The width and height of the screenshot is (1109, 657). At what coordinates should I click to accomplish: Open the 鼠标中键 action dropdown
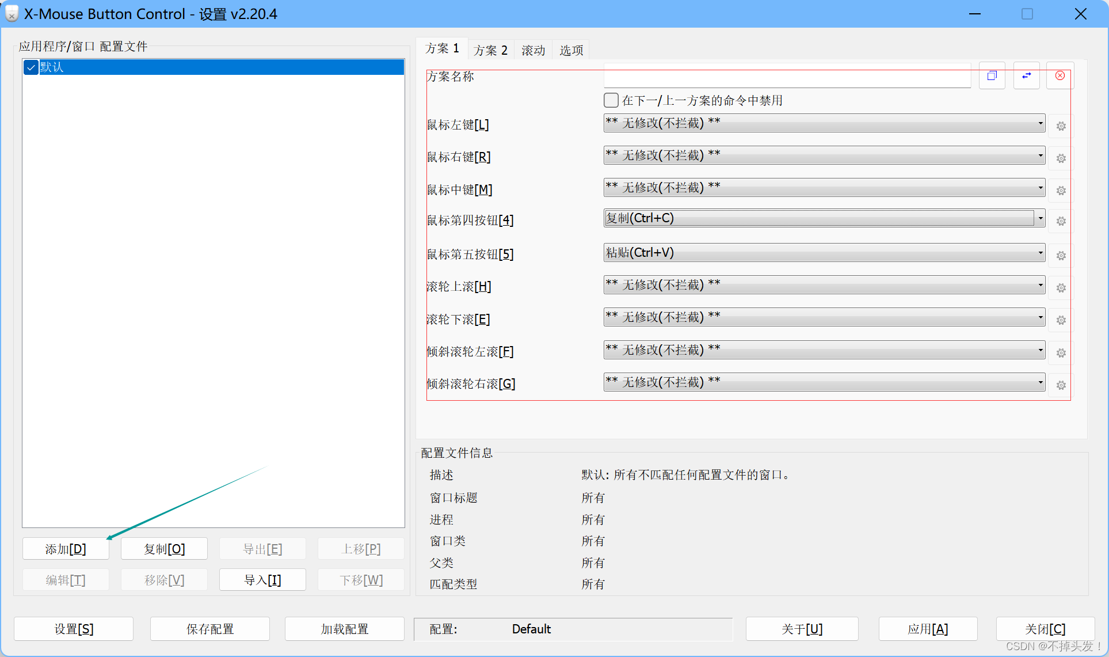click(1040, 188)
